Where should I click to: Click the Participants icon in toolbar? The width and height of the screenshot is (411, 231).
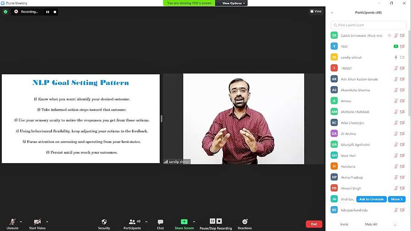(x=132, y=222)
